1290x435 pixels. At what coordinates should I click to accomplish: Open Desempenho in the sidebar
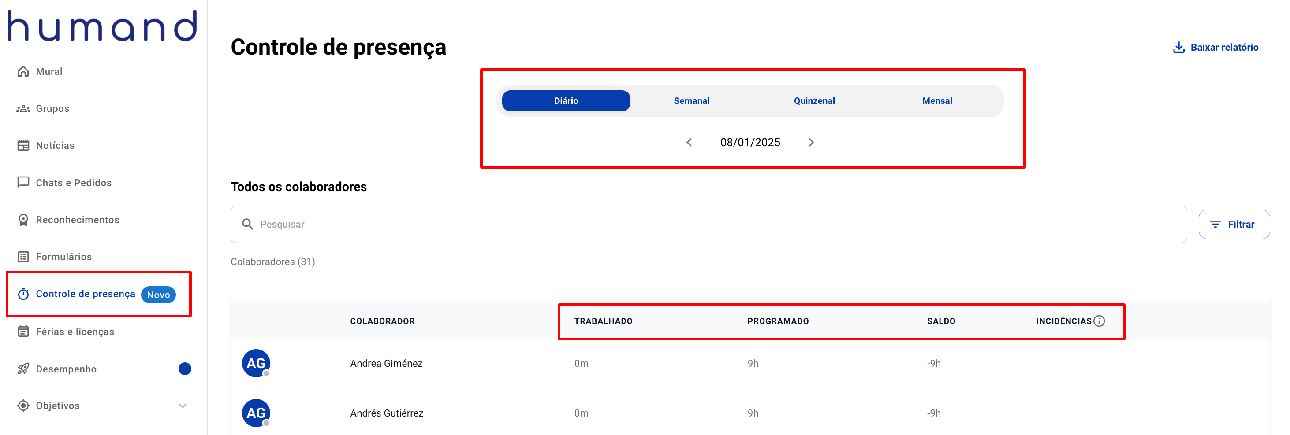coord(66,369)
